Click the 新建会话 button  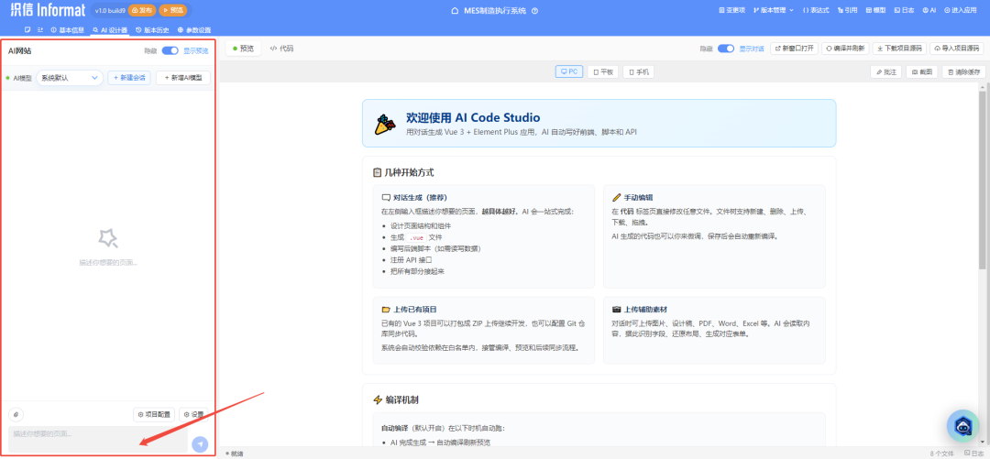[129, 78]
